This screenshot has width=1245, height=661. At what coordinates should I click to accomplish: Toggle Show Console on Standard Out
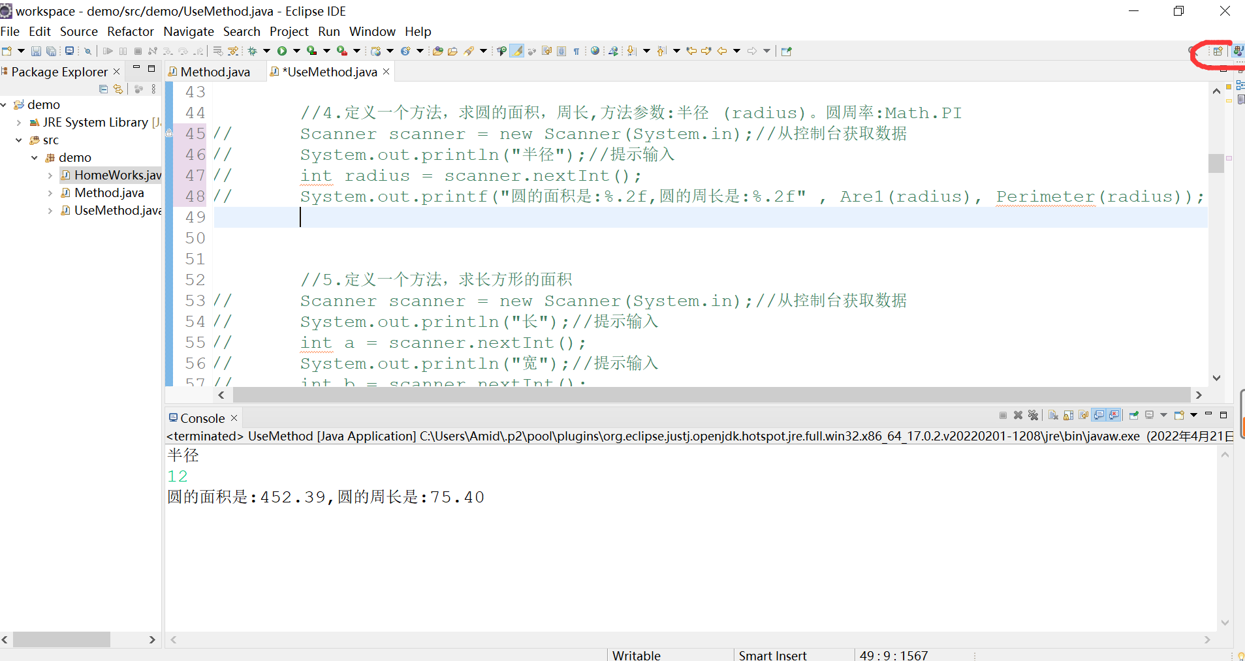click(x=1099, y=415)
